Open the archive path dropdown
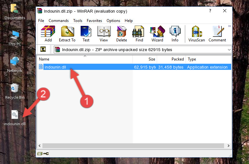Image resolution: width=249 pixels, height=164 pixels. [x=229, y=49]
